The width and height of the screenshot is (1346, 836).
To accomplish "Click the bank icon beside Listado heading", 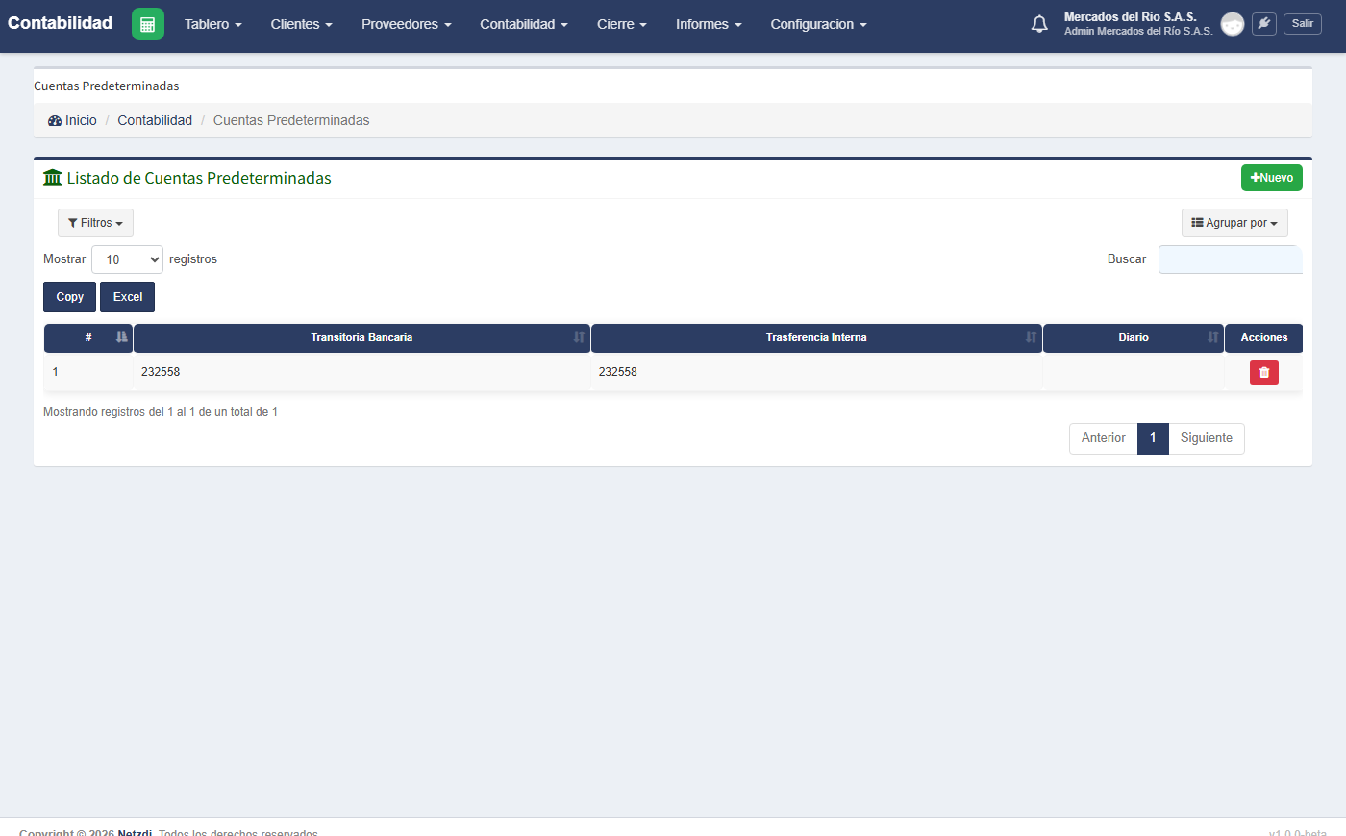I will tap(53, 178).
